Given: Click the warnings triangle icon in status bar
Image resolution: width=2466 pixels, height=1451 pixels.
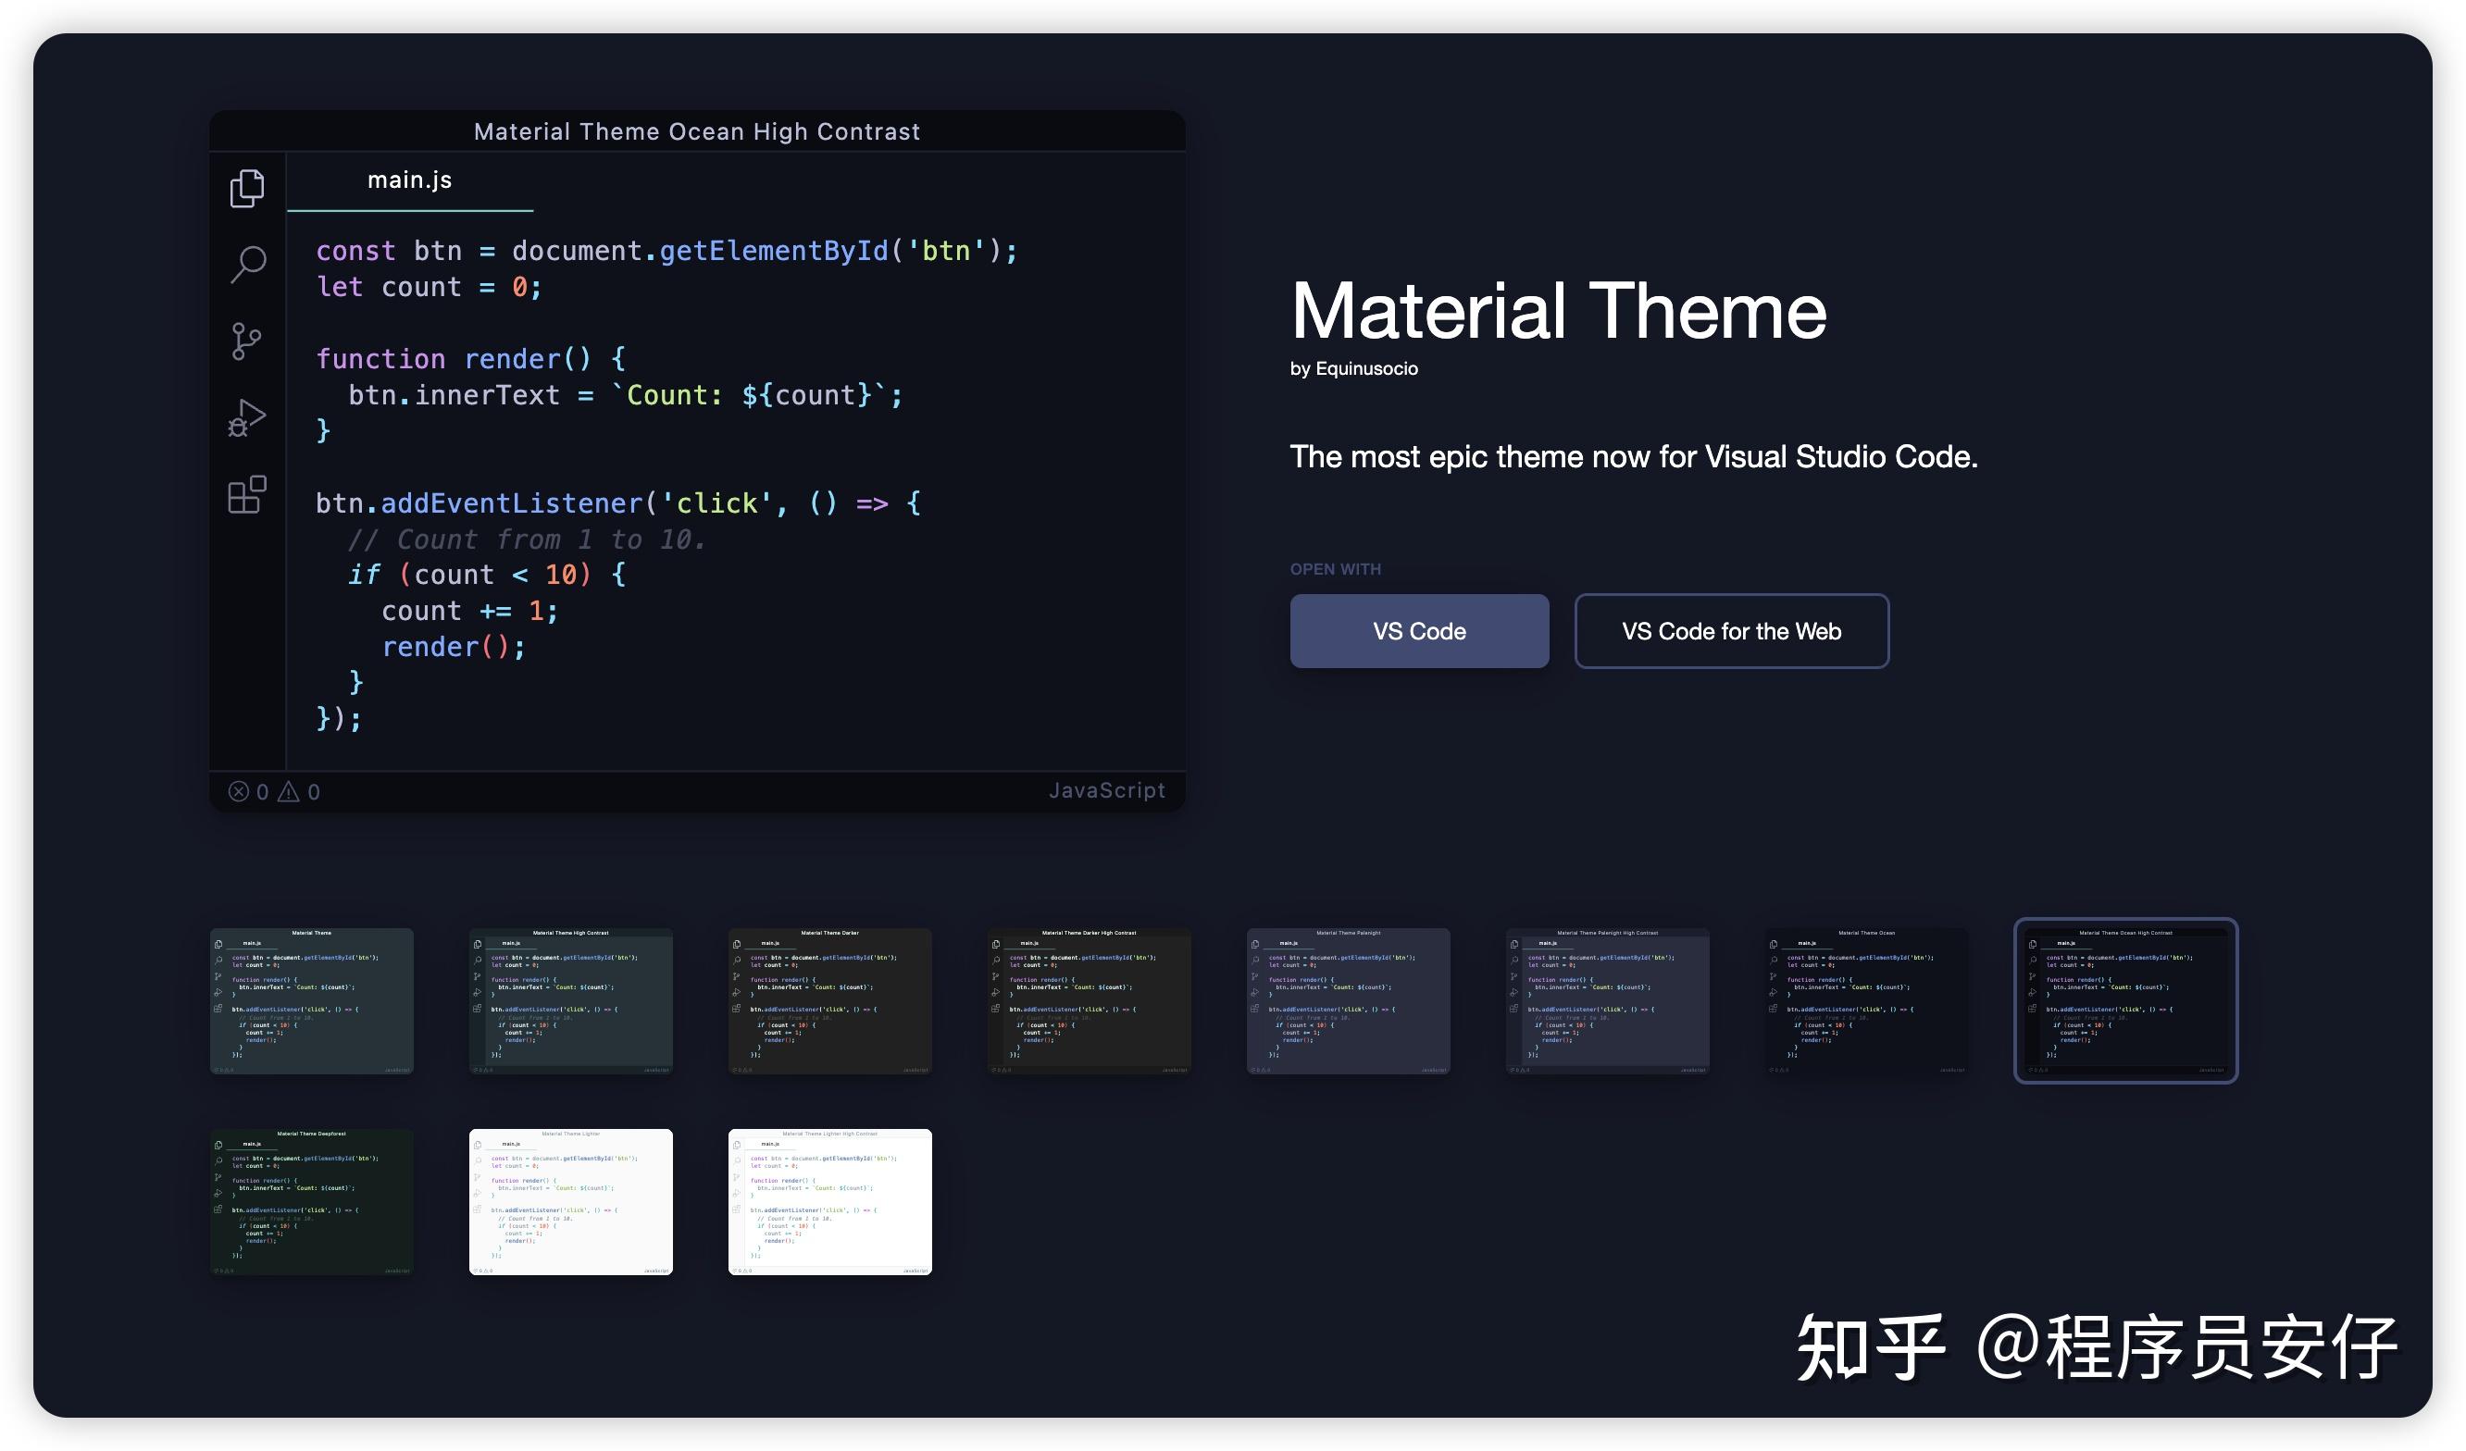Looking at the screenshot, I should point(289,791).
